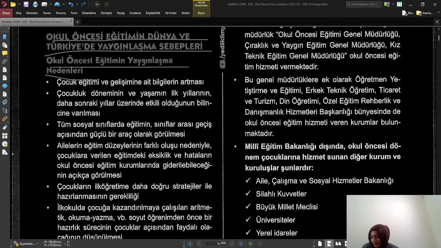Screen dimensions: 441x248
Task: Click the page number field 14/639
Action: (215, 244)
